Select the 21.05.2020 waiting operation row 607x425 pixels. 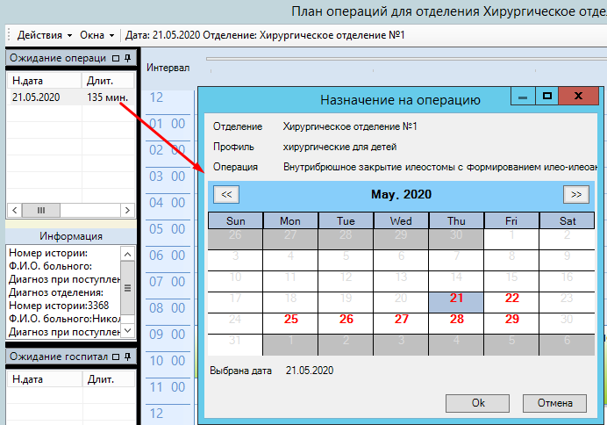tap(71, 97)
